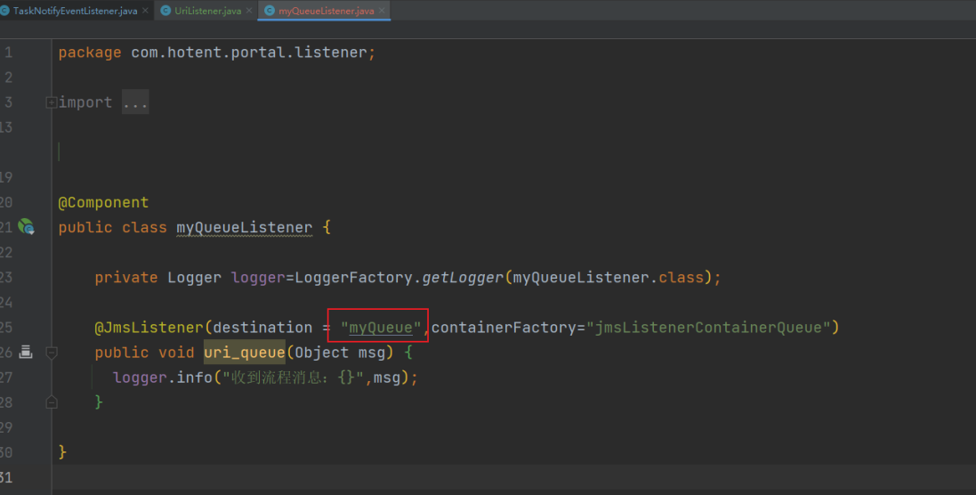Click the gutter icon beside uri_queue method

click(26, 353)
